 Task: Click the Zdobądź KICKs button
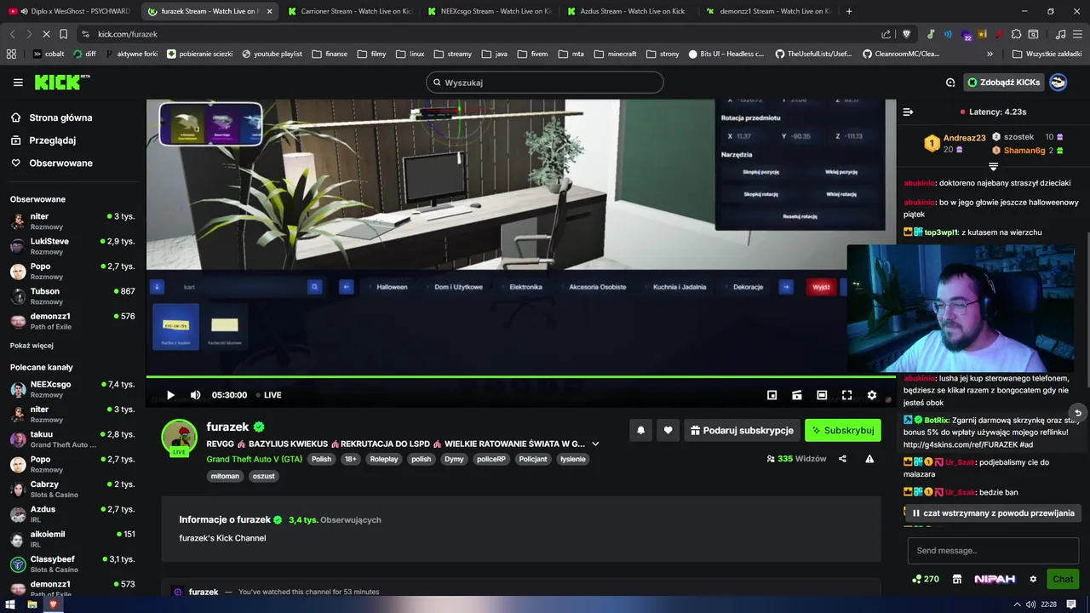point(1003,83)
